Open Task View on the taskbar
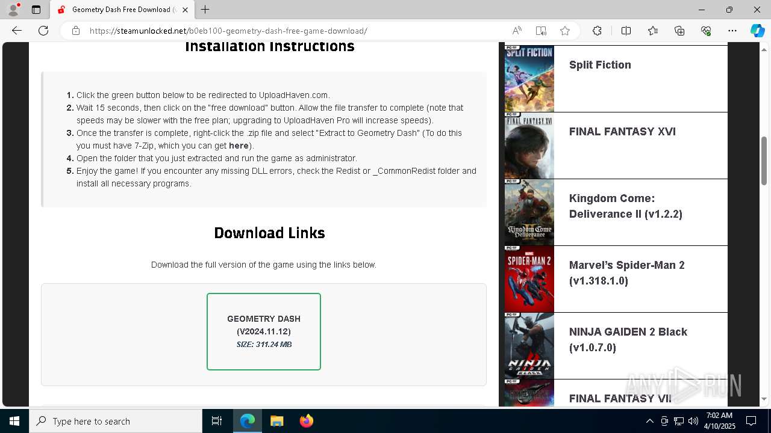The width and height of the screenshot is (771, 433). point(217,421)
